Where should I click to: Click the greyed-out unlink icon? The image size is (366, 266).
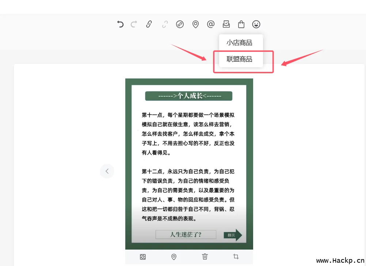point(165,24)
